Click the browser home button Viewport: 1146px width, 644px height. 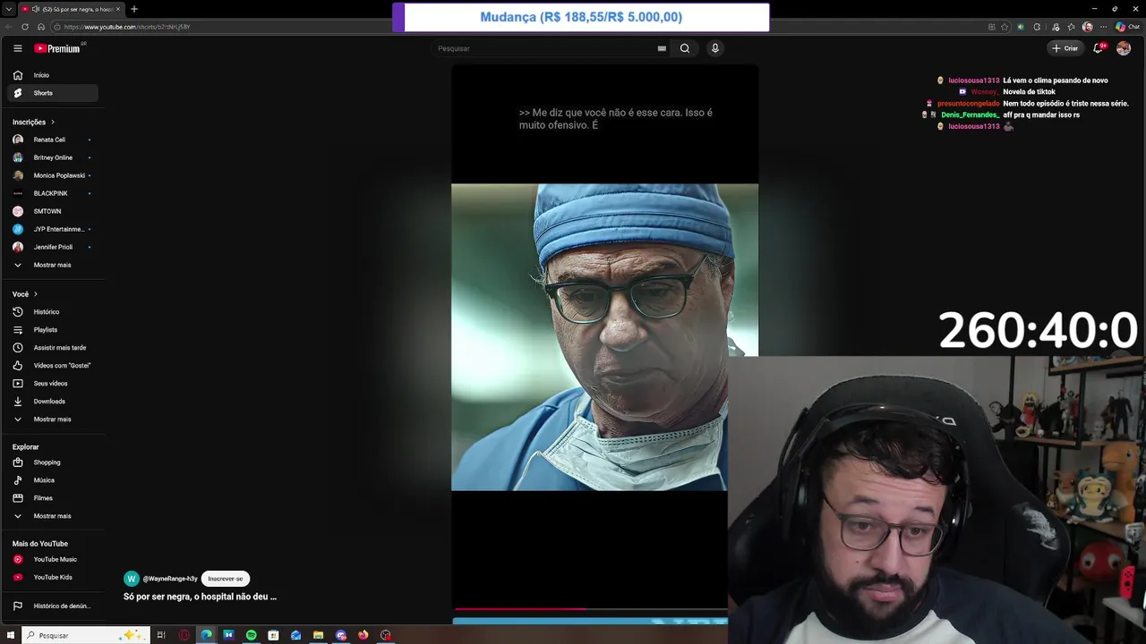pyautogui.click(x=40, y=27)
